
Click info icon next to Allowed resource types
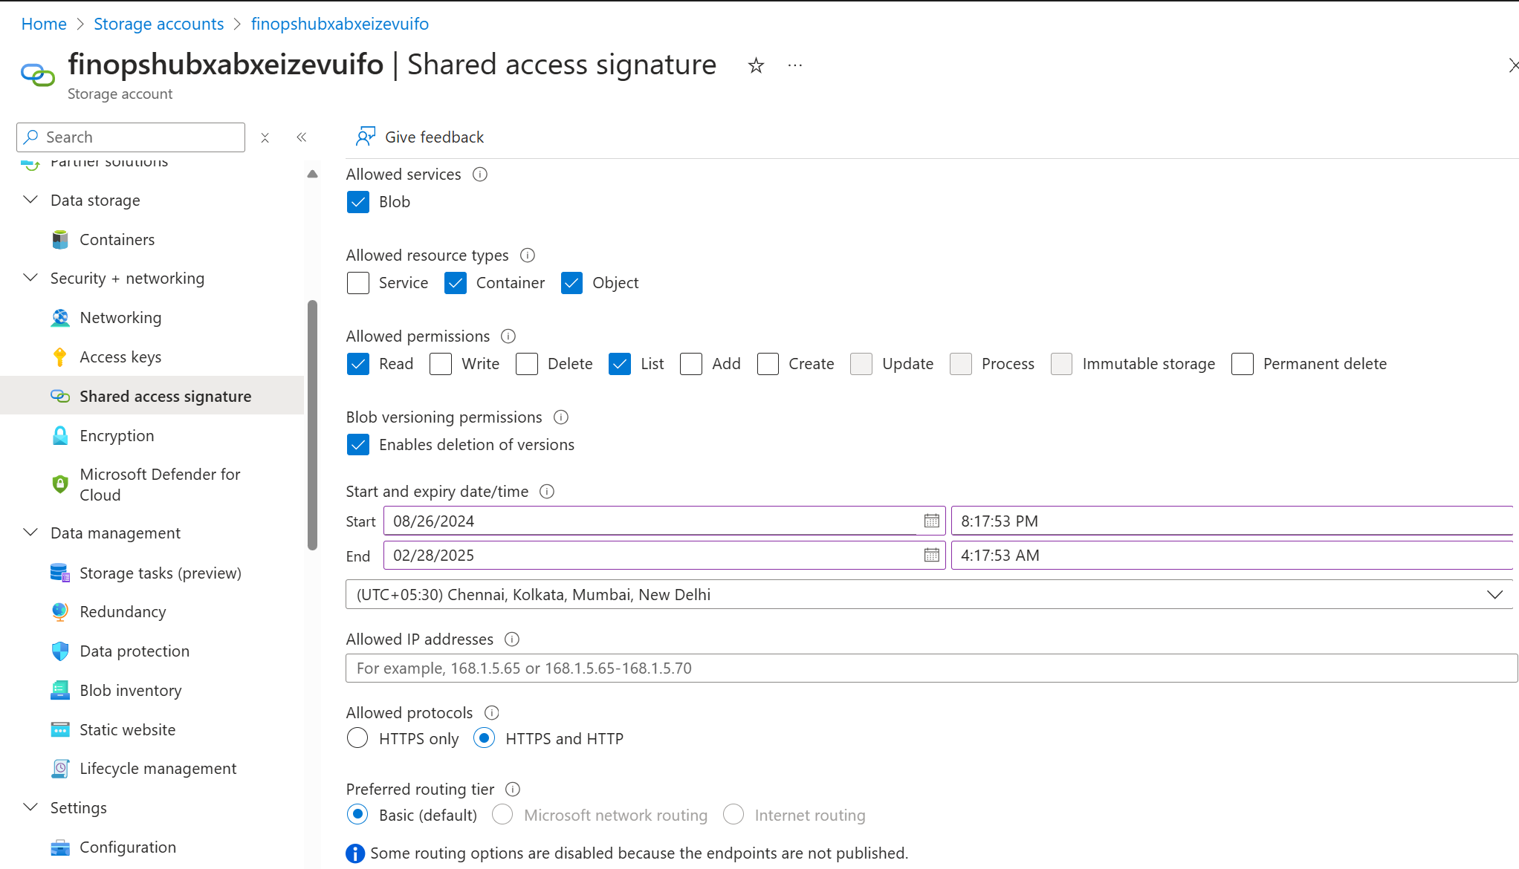(528, 256)
